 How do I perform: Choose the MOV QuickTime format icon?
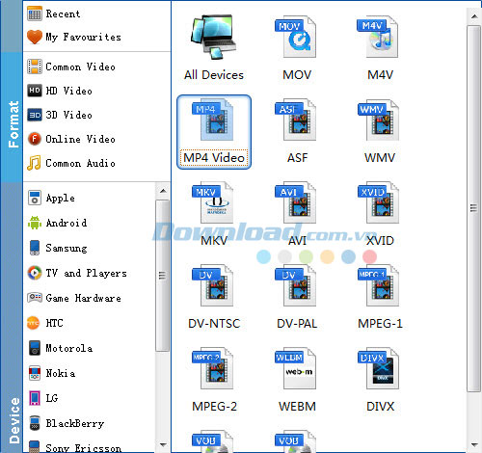tap(296, 37)
